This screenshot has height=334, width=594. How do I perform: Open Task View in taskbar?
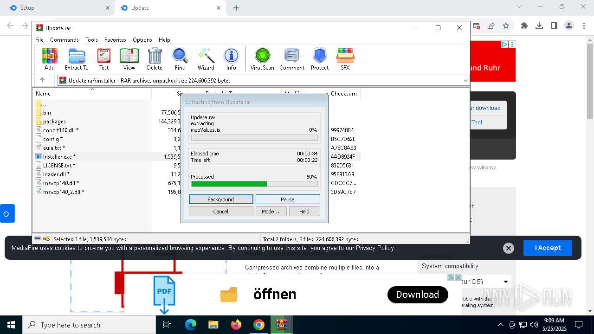pos(168,325)
